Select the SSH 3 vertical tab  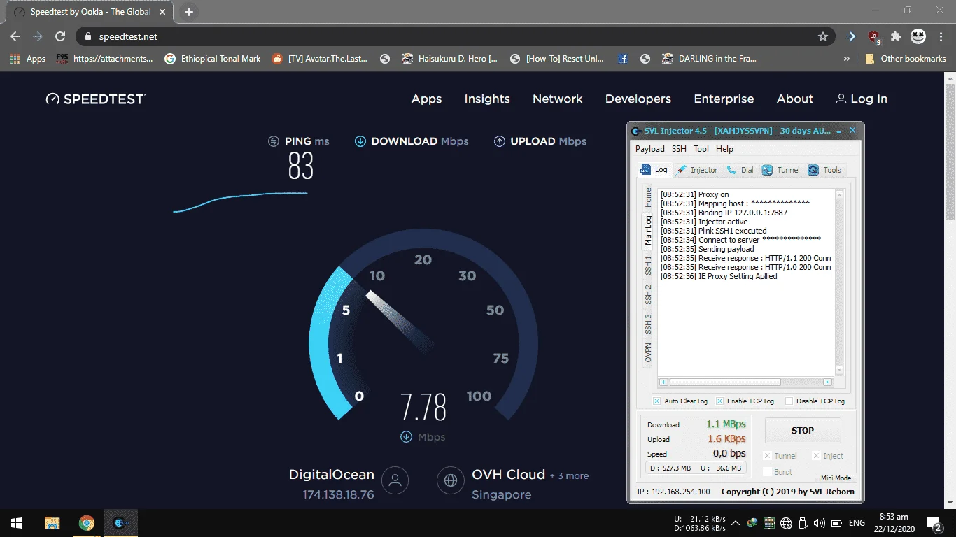click(x=648, y=324)
